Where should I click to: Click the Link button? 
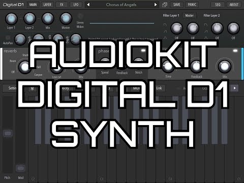coord(159,88)
